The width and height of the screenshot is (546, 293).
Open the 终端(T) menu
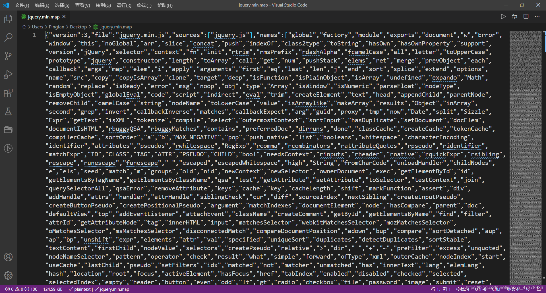pyautogui.click(x=144, y=5)
